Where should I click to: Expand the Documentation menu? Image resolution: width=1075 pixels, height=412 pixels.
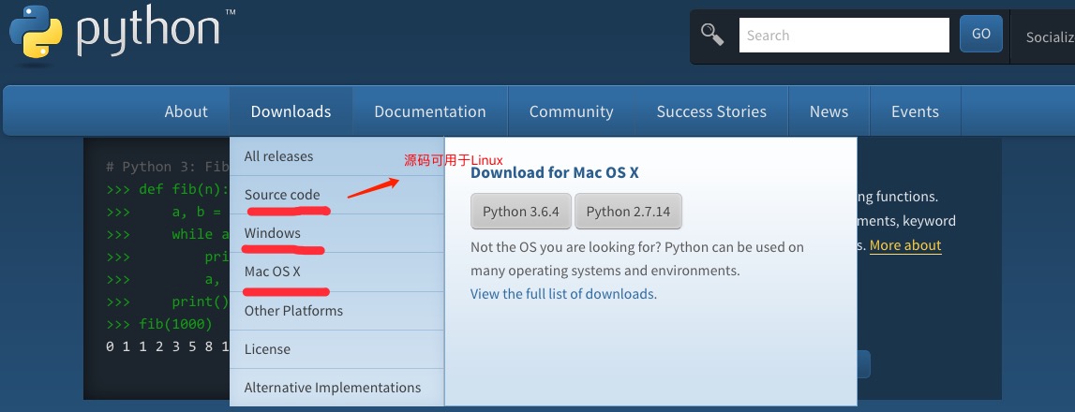pyautogui.click(x=430, y=111)
